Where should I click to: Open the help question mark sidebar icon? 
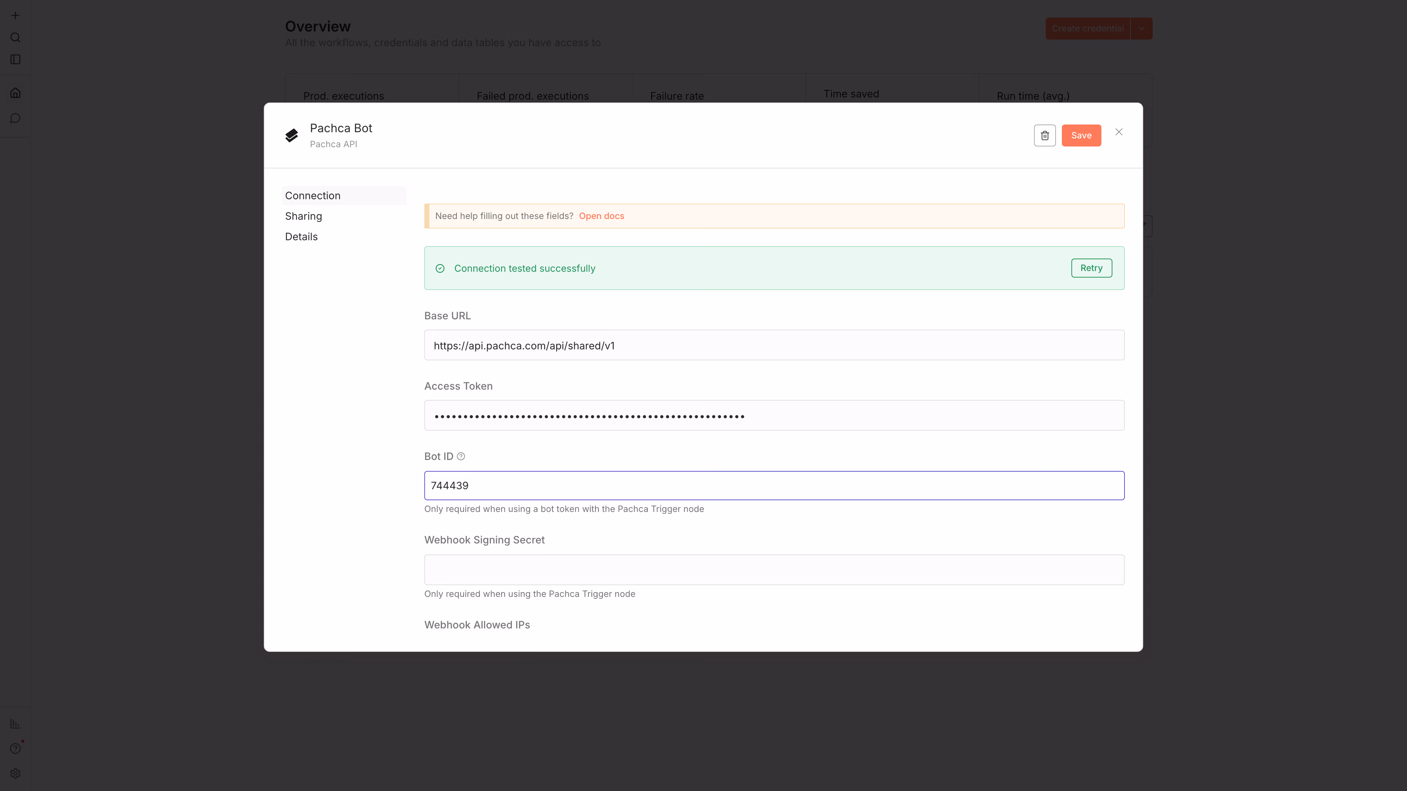click(x=15, y=749)
